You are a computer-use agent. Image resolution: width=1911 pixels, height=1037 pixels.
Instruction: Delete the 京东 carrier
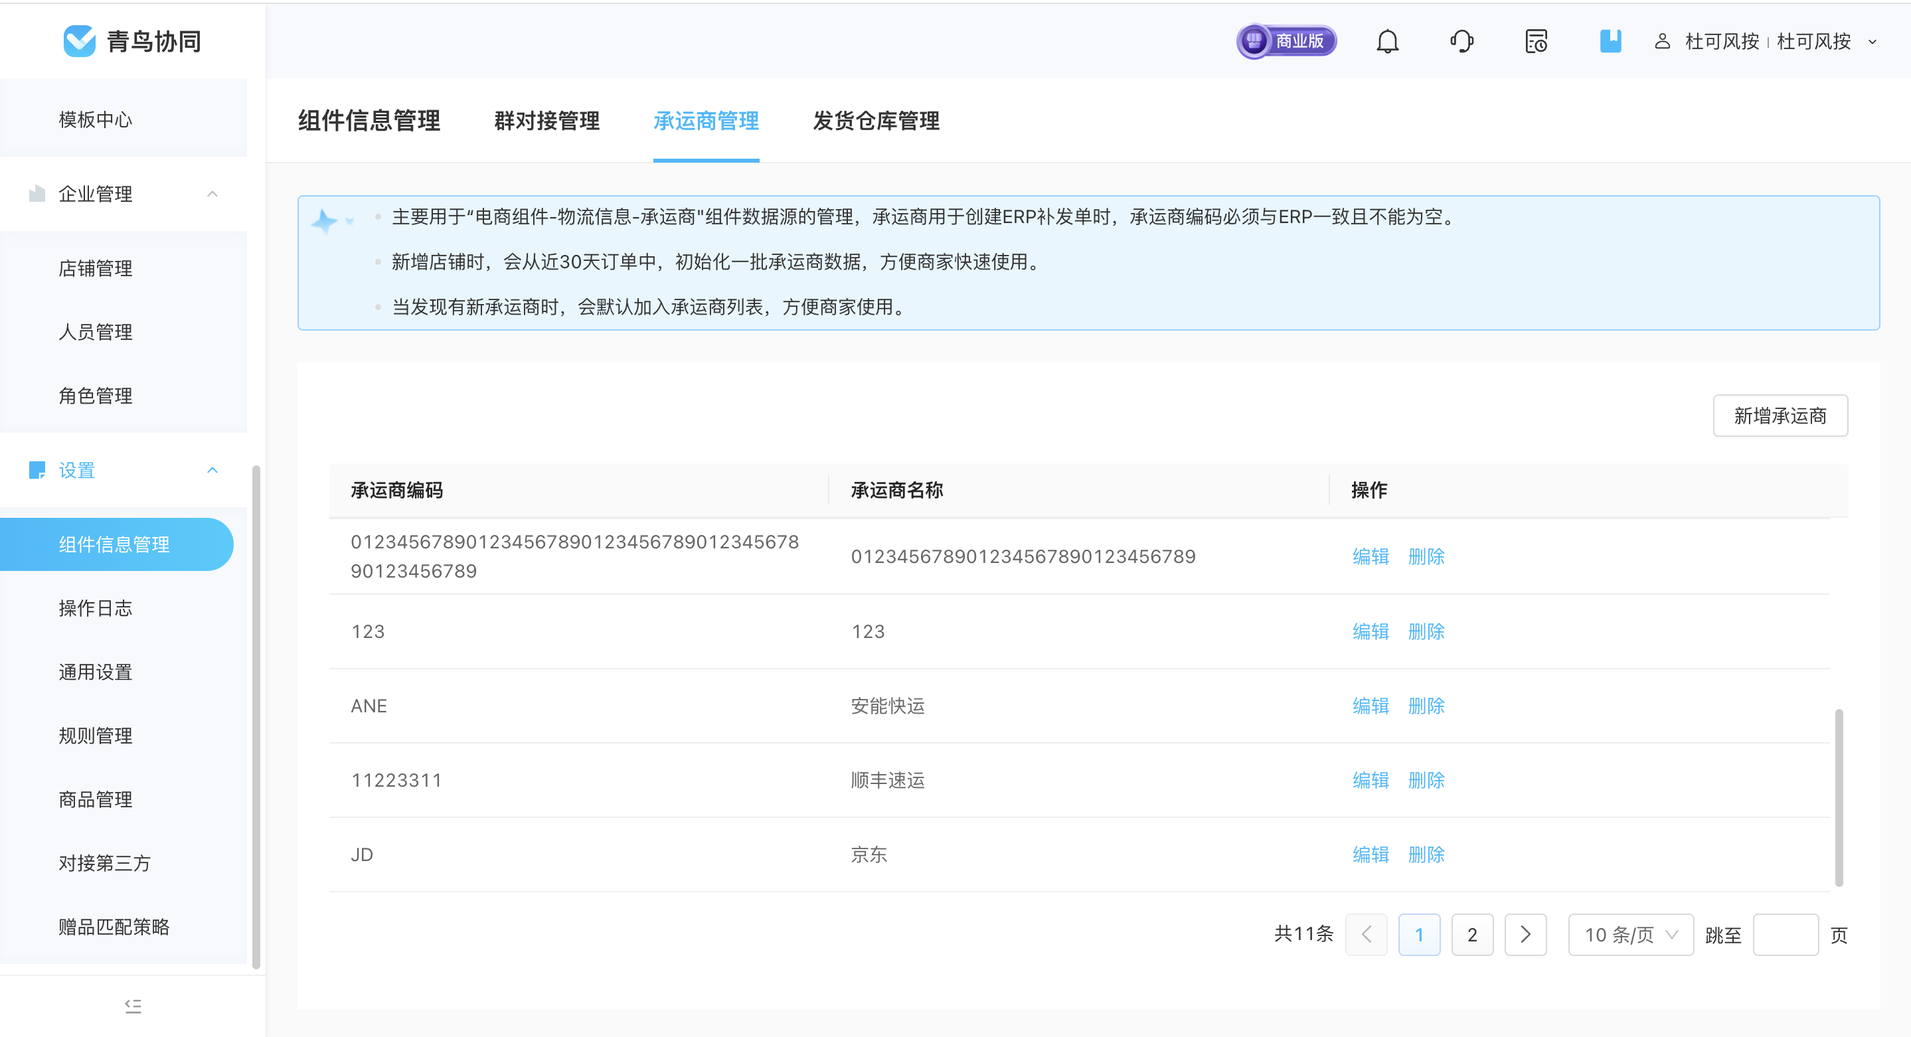[1426, 854]
